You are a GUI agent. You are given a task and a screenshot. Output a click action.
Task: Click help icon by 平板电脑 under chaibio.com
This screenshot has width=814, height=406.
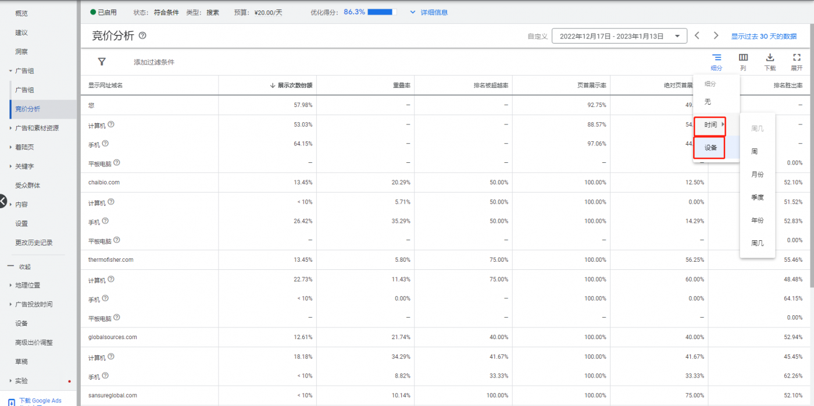116,240
